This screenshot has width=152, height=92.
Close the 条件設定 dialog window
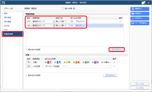pyautogui.click(x=148, y=3)
